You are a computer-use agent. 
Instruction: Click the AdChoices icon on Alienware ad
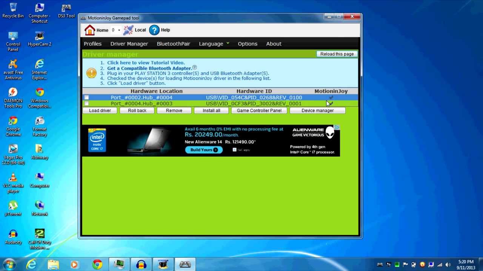(337, 128)
